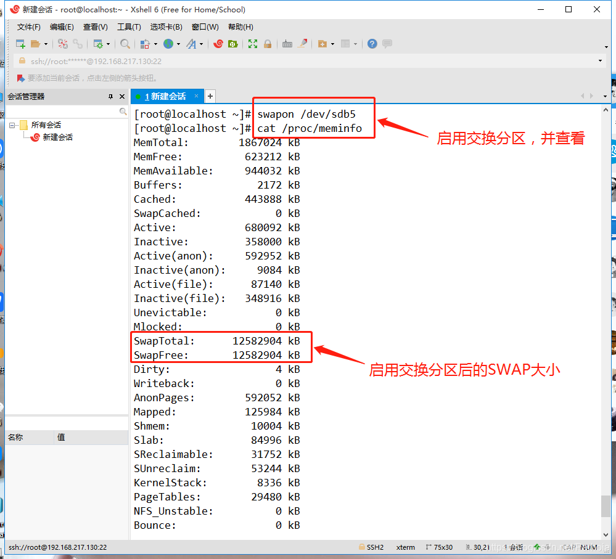
Task: Click the chat bubble feedback icon
Action: 387,44
